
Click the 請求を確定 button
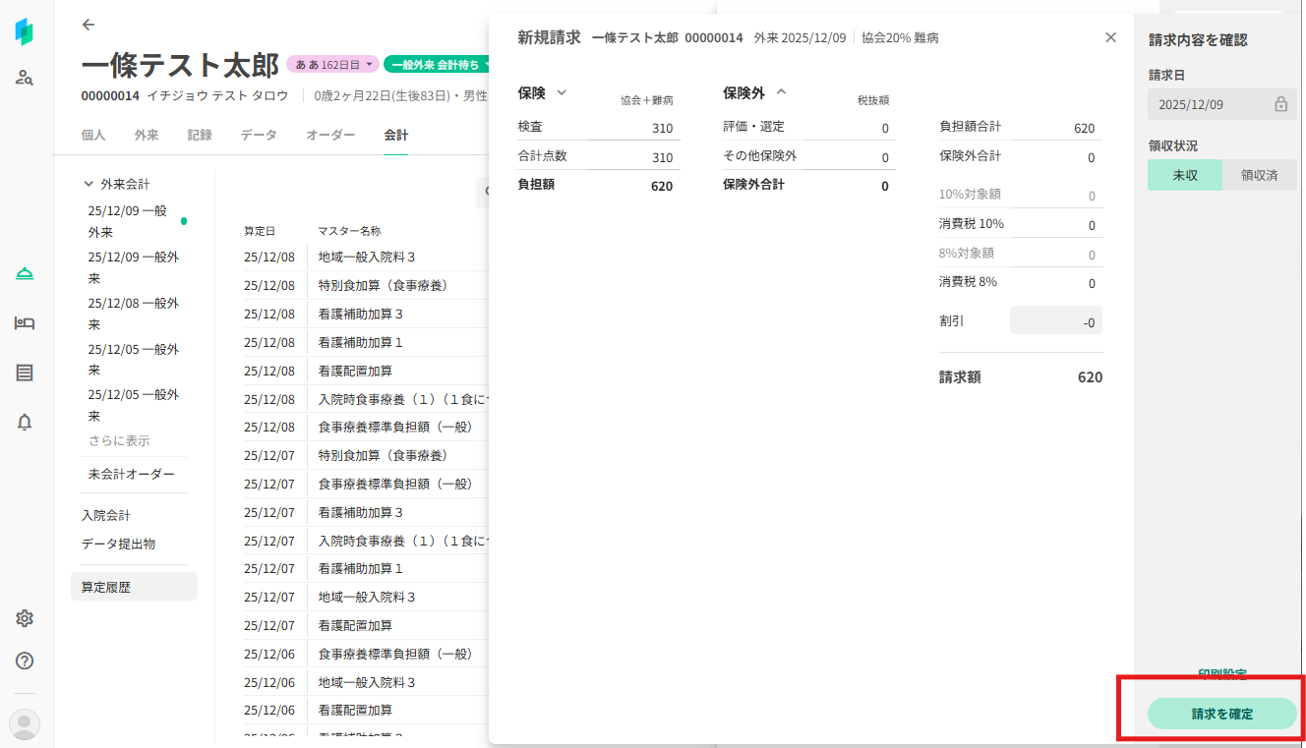[1221, 714]
